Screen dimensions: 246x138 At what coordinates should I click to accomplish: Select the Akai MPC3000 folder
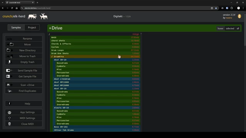(x=96, y=85)
